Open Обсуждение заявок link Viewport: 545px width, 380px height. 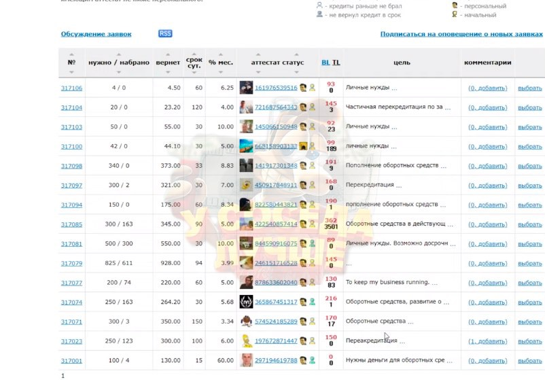coord(96,34)
